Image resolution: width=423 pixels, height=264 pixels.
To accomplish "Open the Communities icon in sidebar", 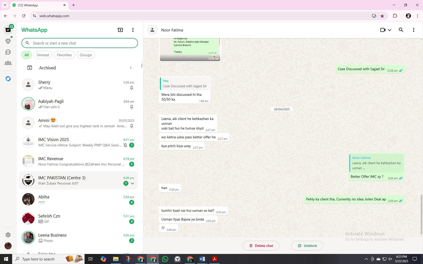I will (8, 63).
